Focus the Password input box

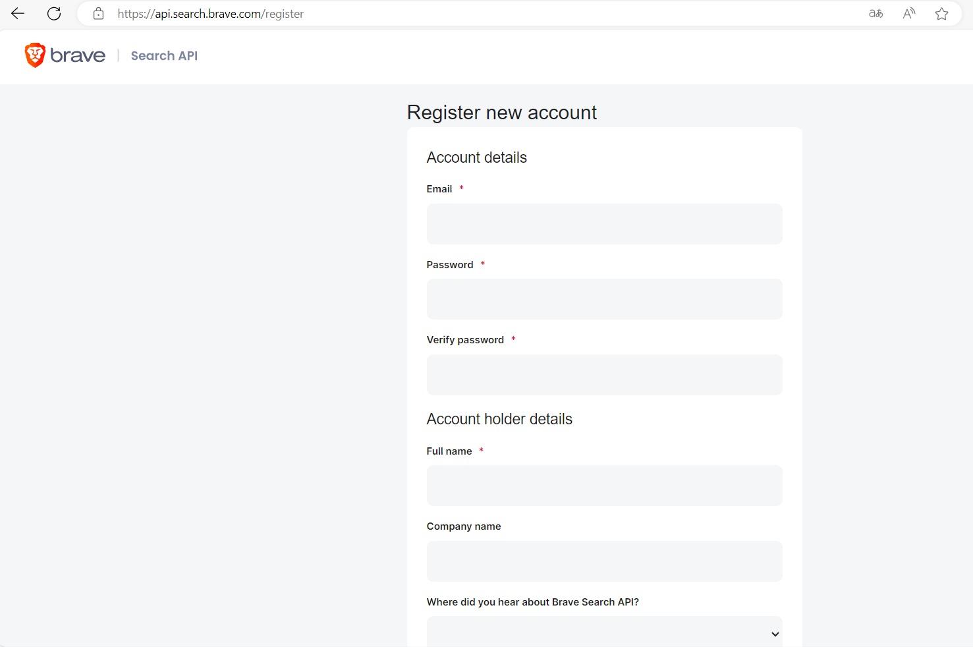point(604,299)
